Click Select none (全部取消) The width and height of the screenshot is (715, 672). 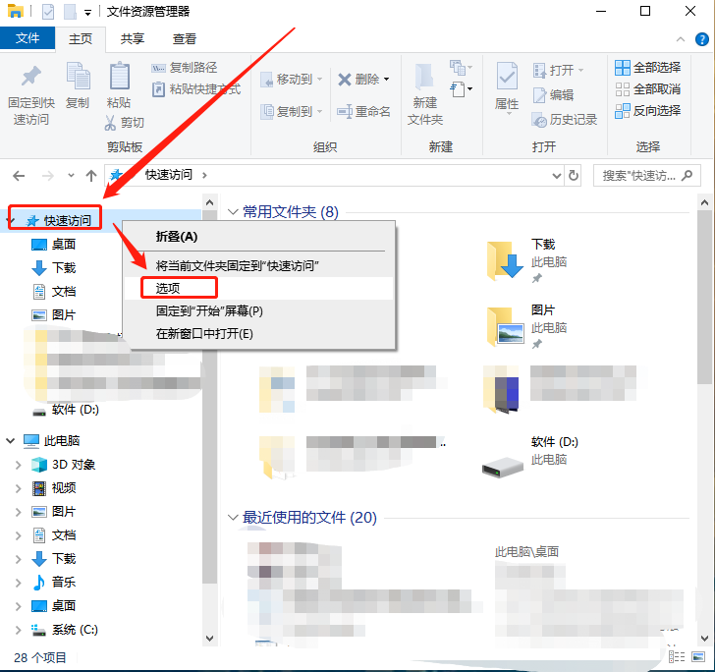point(647,89)
